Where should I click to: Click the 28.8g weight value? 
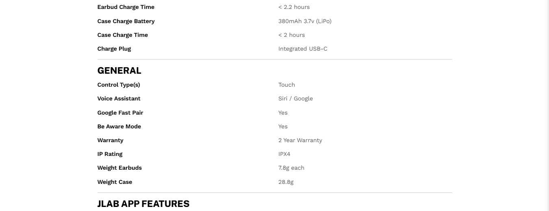point(286,182)
